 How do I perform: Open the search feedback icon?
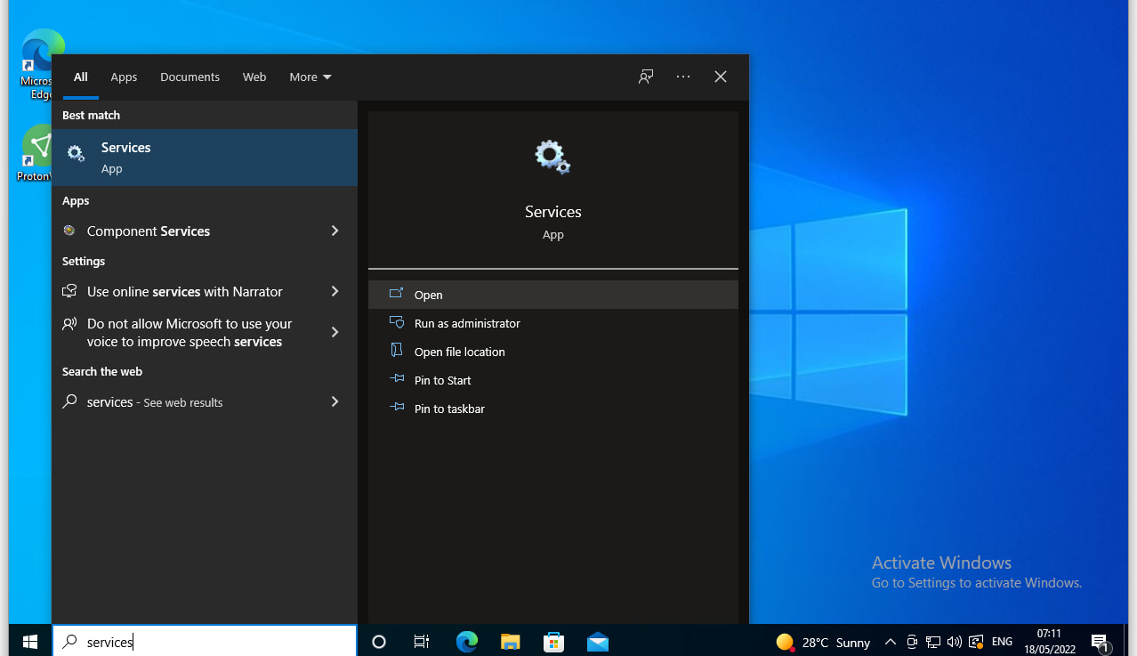pyautogui.click(x=646, y=77)
